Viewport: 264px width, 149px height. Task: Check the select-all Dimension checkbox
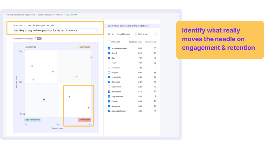click(x=109, y=42)
